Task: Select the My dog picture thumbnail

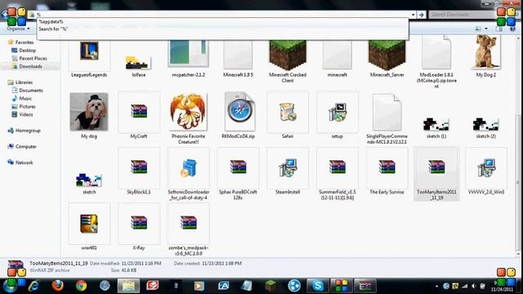Action: tap(89, 112)
